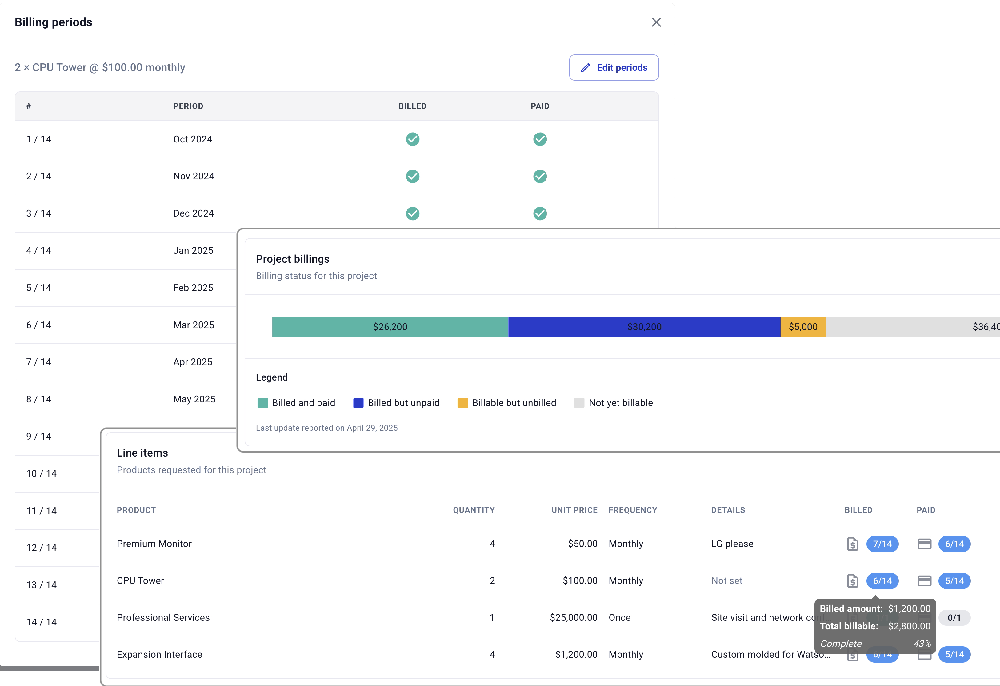Click the Billed and paid legend swatch

(x=262, y=403)
